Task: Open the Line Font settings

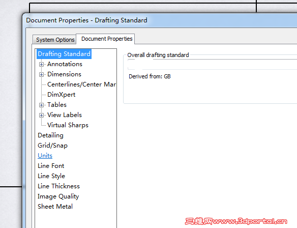Action: 51,166
